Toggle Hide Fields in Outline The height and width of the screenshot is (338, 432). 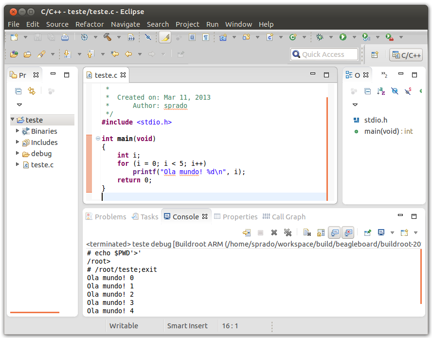395,91
